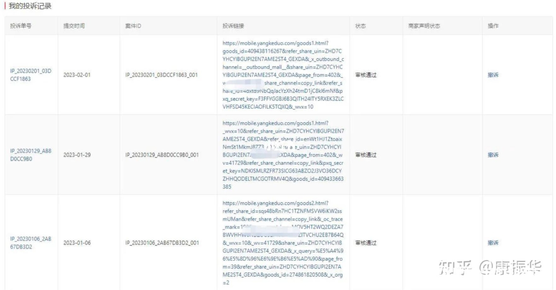Click case ID IP_20230106_2AB67DB3D2_001
Image resolution: width=556 pixels, height=290 pixels.
click(x=162, y=243)
